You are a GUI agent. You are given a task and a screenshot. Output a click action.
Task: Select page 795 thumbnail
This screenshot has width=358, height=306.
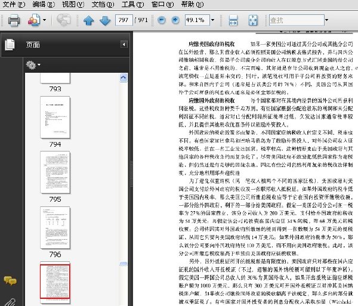coord(55,172)
